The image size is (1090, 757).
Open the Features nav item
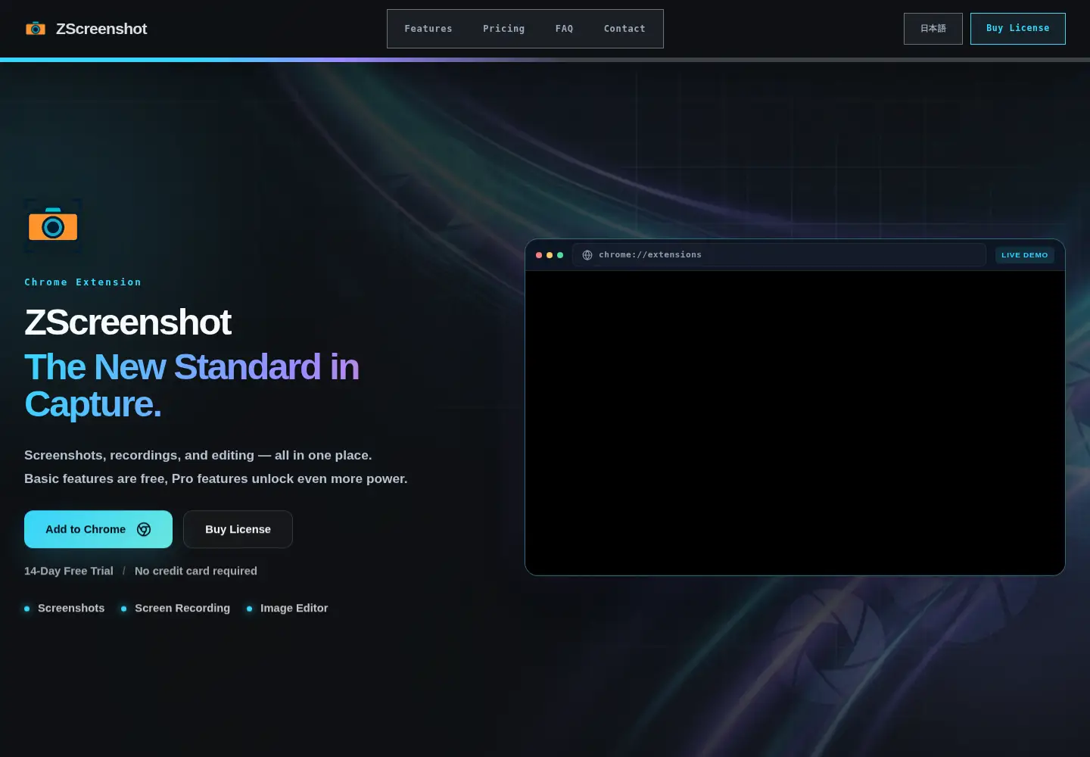(428, 29)
